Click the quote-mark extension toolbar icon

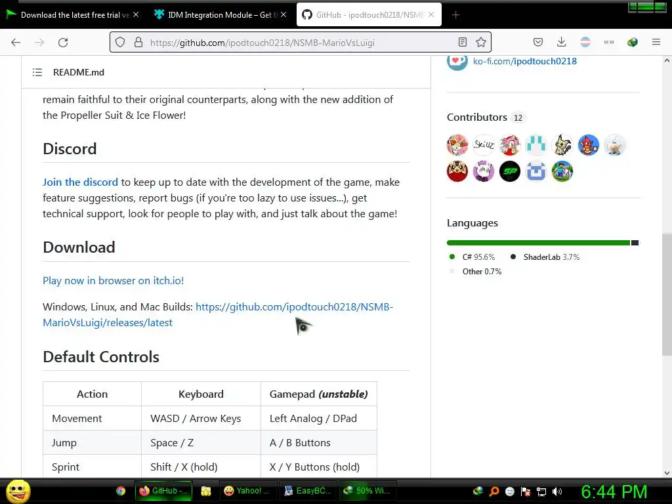click(x=608, y=42)
